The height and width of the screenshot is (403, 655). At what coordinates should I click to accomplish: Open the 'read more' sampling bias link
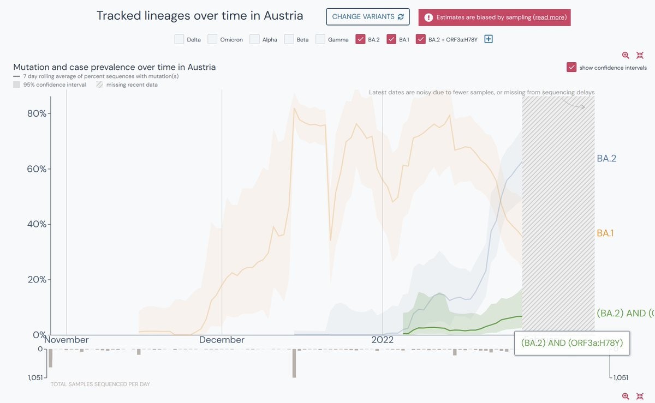click(550, 17)
